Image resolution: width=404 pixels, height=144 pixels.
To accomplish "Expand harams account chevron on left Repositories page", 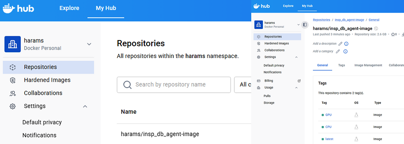I will (x=89, y=44).
